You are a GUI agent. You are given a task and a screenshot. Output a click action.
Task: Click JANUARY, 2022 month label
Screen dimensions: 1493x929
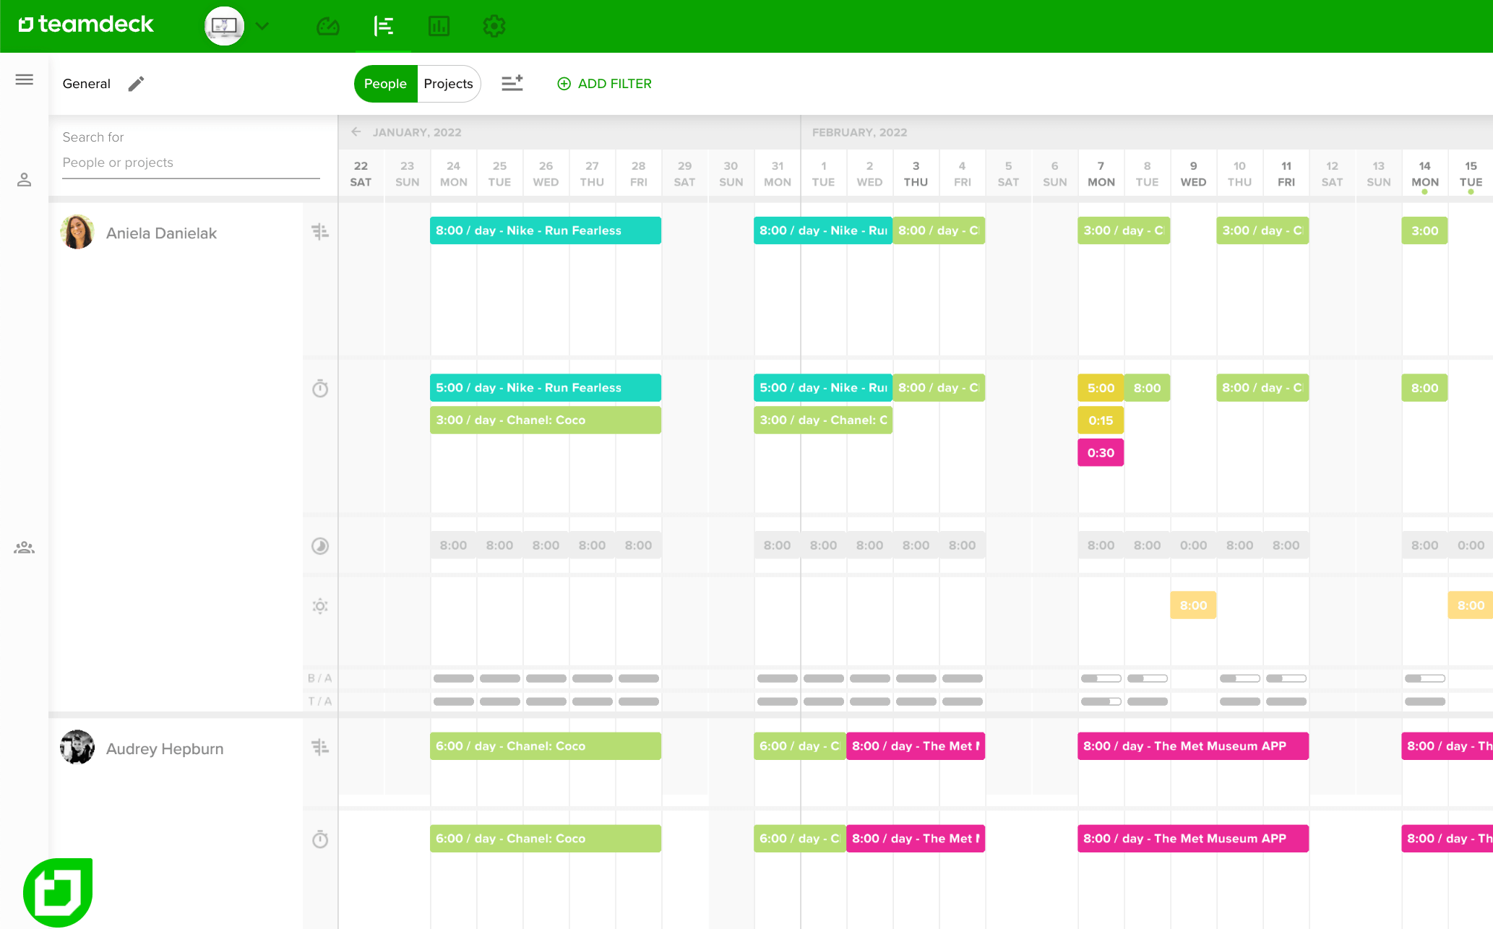coord(417,132)
